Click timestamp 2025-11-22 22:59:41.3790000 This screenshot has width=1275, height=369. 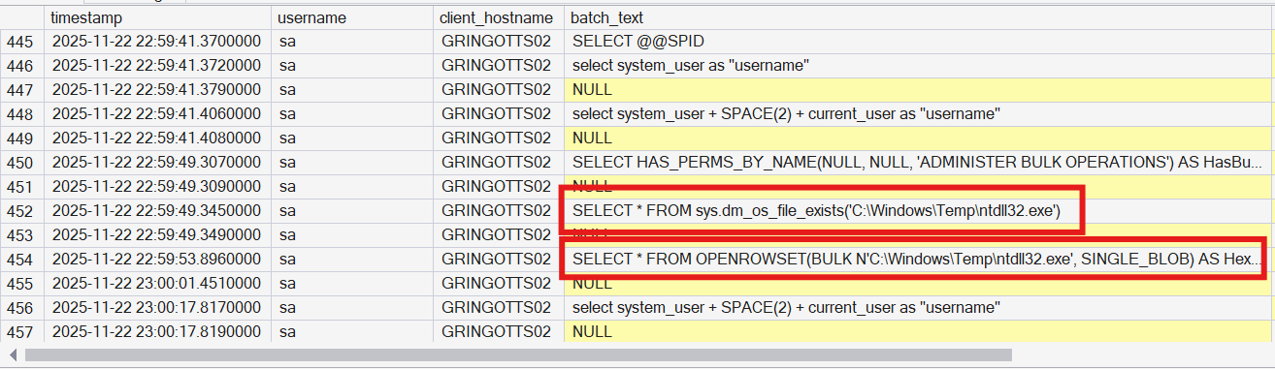click(157, 90)
